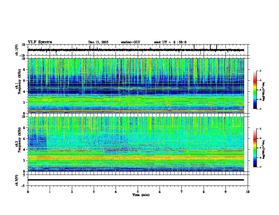279x215 pixels.
Task: Click the "VLF Spectra" plot title
Action: pos(40,42)
